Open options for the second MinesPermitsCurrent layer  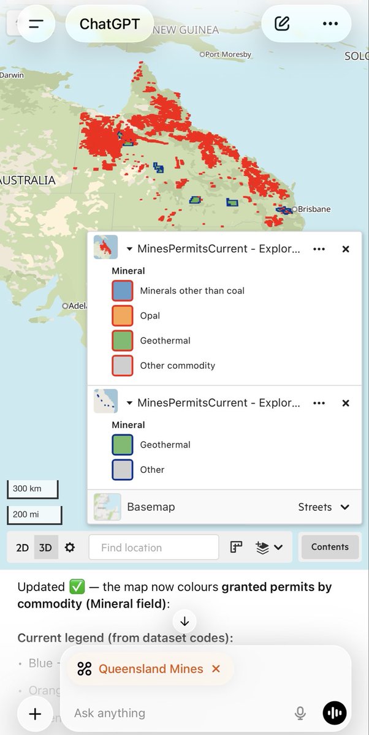[318, 403]
